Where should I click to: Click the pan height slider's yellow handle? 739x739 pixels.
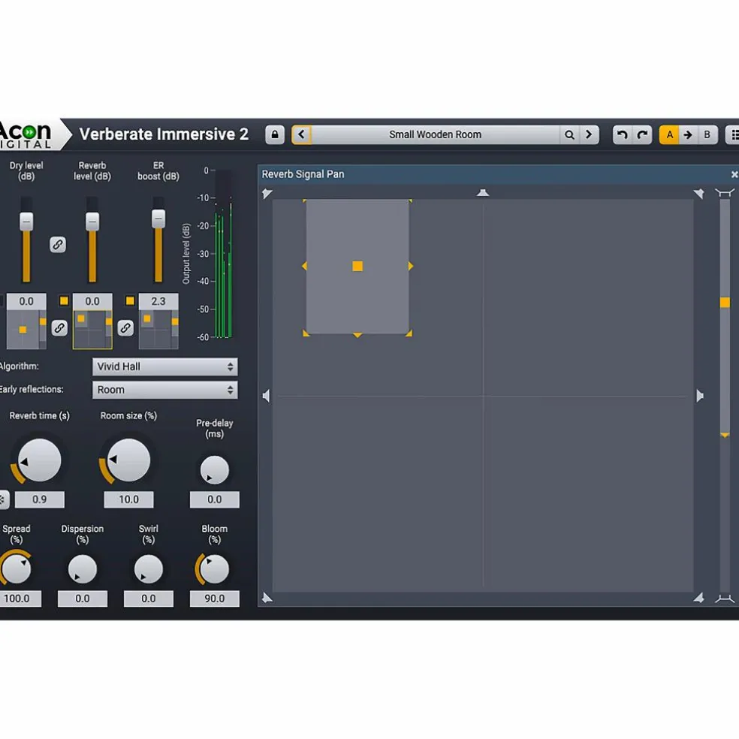(725, 303)
